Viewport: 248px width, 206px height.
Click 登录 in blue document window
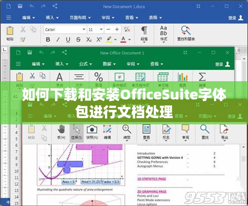236,17
